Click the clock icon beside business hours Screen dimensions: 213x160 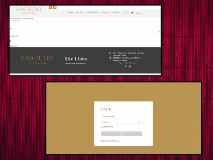[x=110, y=53]
